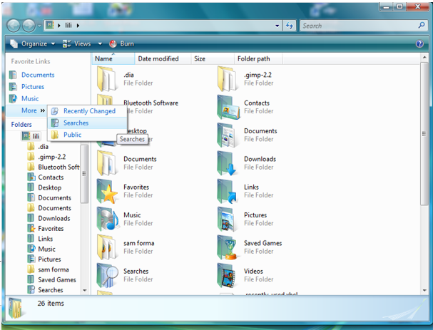
Task: Click the Recently Changed icon in popup
Action: coord(55,111)
